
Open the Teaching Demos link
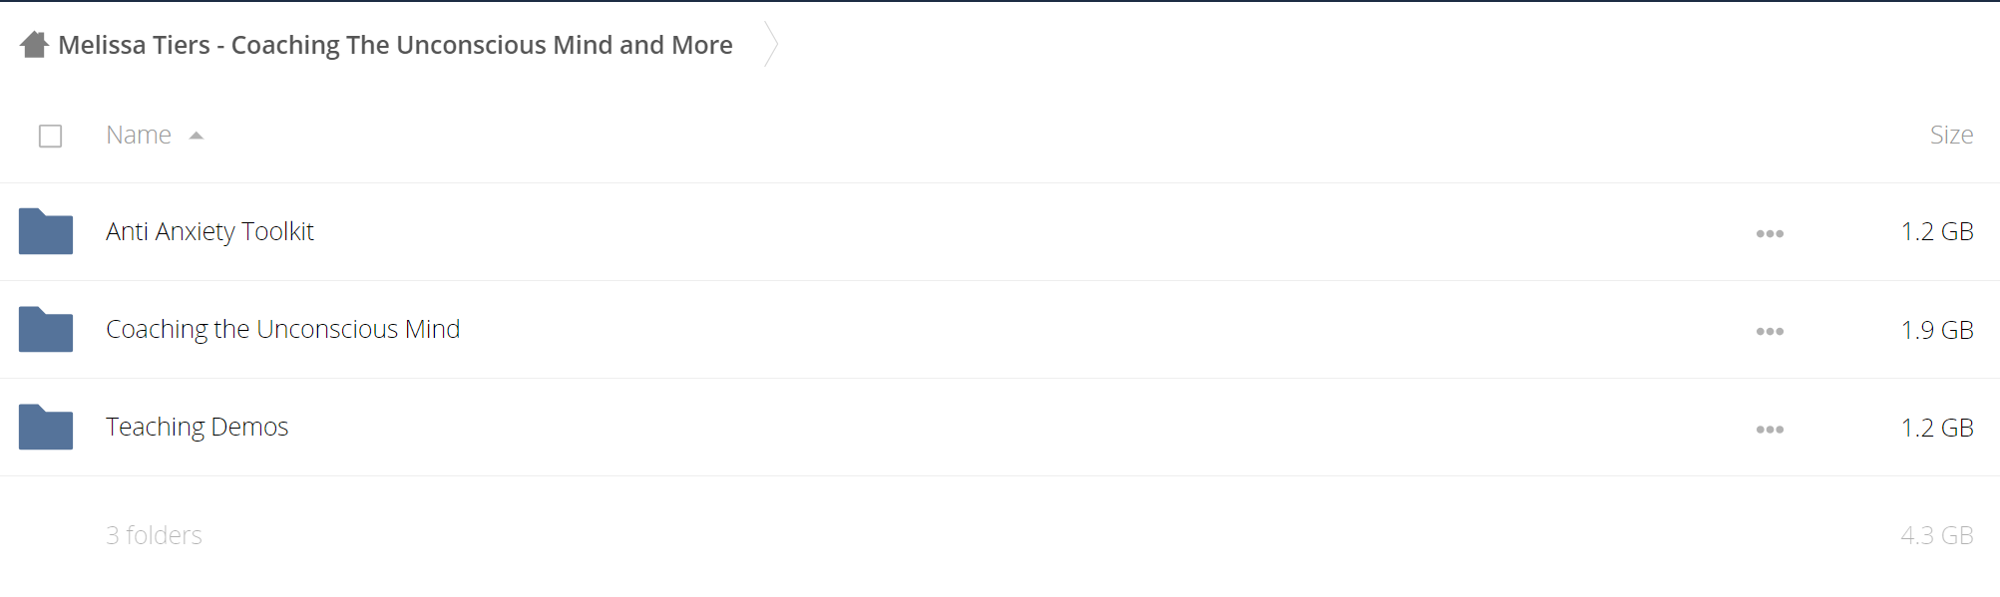[197, 427]
